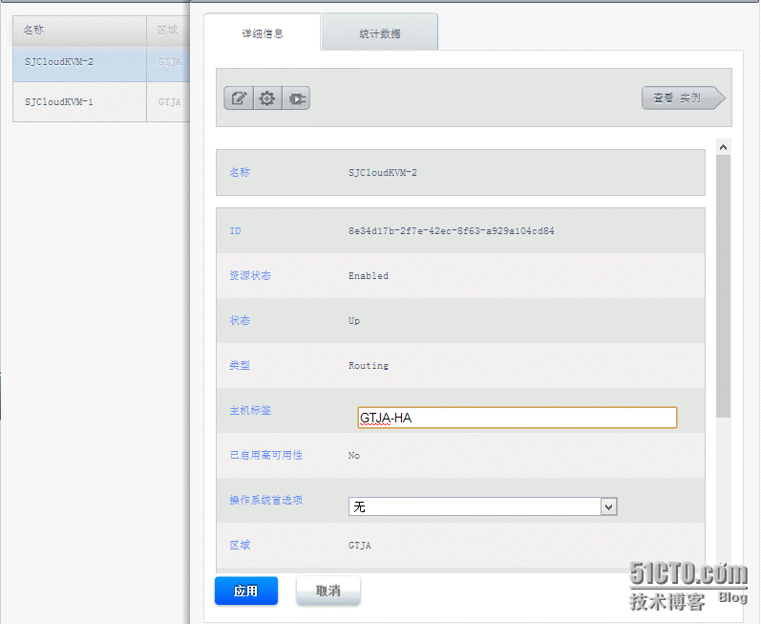Click the 已启用高可用性 No value

pyautogui.click(x=354, y=456)
